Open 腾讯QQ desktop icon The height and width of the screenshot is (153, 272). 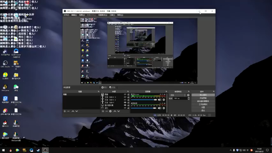(x=5, y=123)
